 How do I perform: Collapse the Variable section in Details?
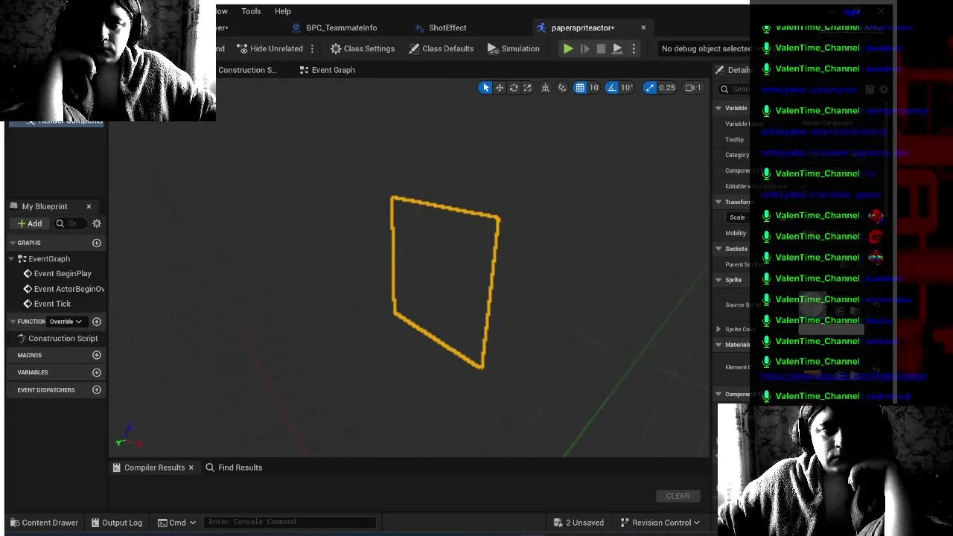[x=718, y=108]
